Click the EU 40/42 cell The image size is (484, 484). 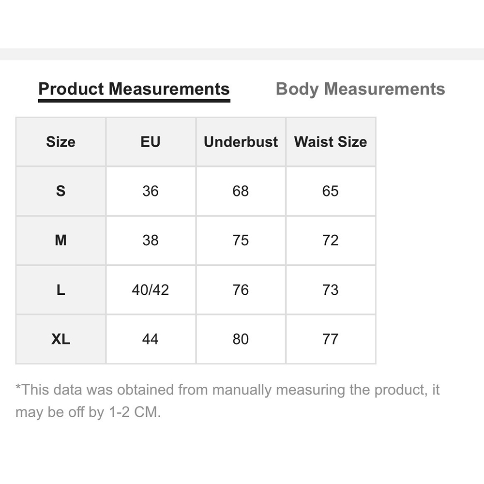151,290
